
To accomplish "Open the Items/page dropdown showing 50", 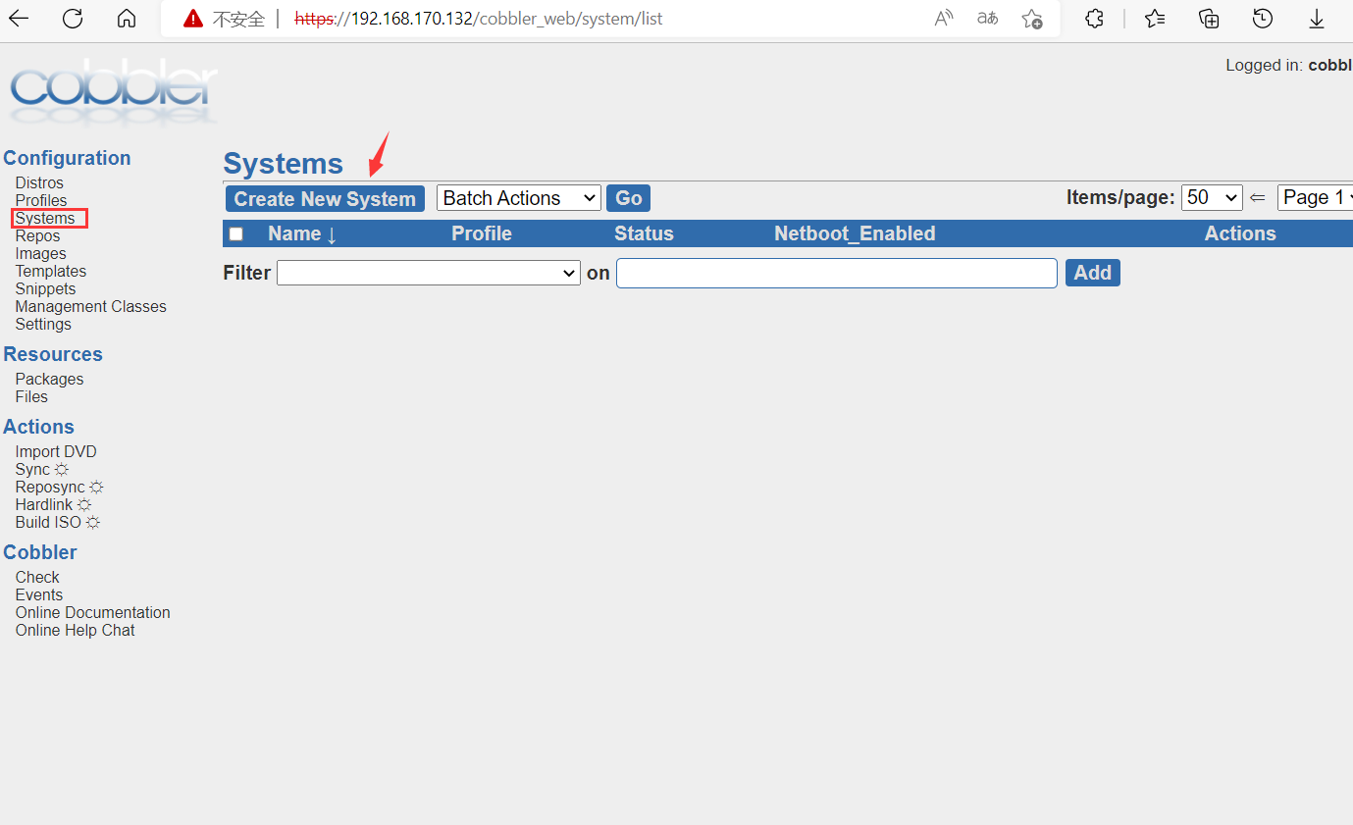I will click(x=1212, y=197).
